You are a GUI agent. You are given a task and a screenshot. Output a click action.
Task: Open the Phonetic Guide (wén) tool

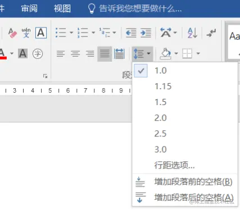(x=26, y=33)
